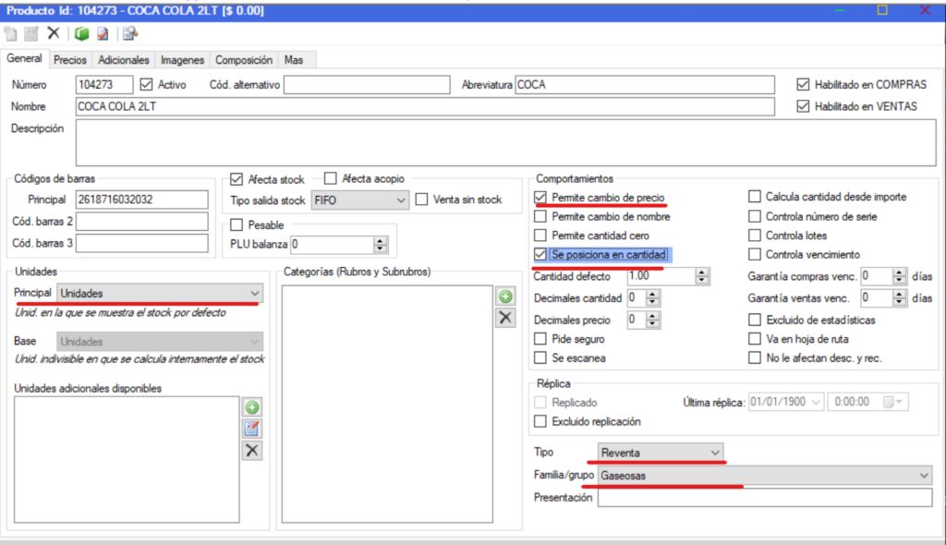
Task: Disable Permite cambio de precio
Action: point(540,198)
